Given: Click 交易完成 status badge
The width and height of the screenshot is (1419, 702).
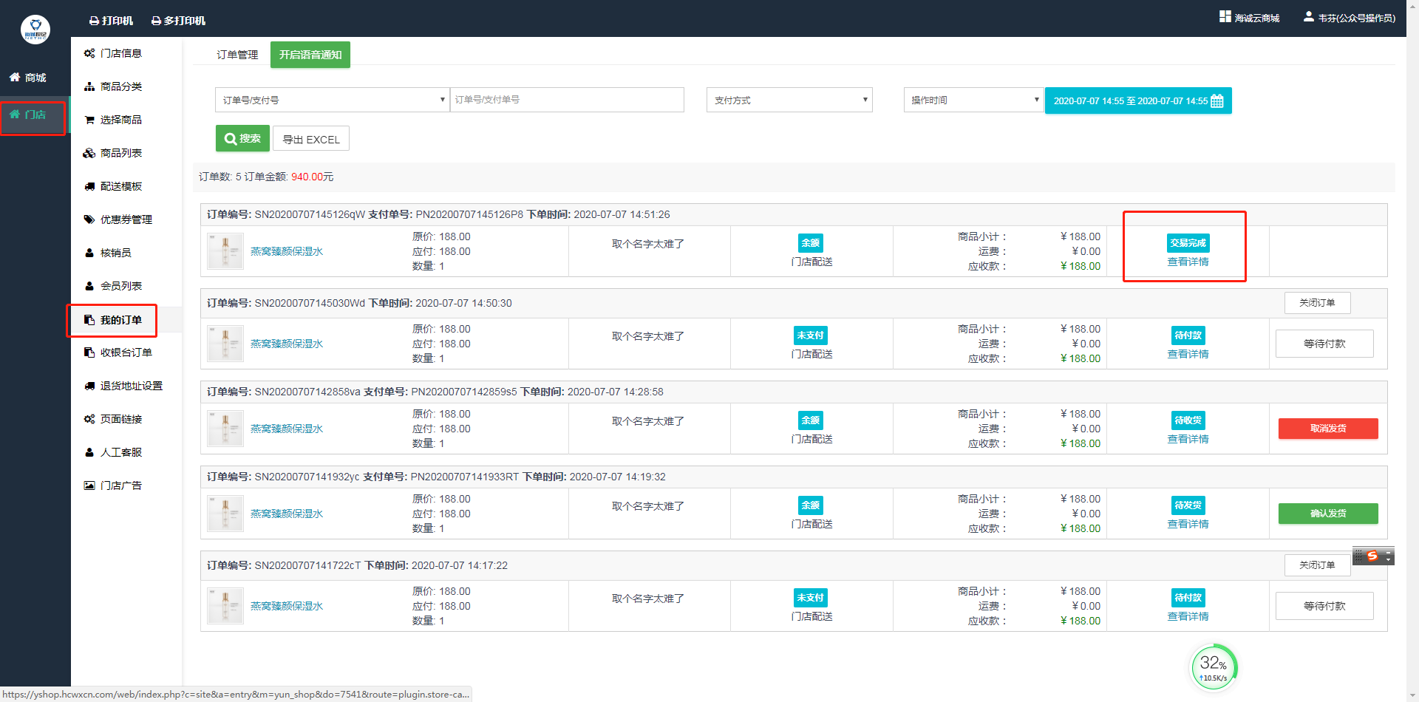Looking at the screenshot, I should tap(1188, 243).
